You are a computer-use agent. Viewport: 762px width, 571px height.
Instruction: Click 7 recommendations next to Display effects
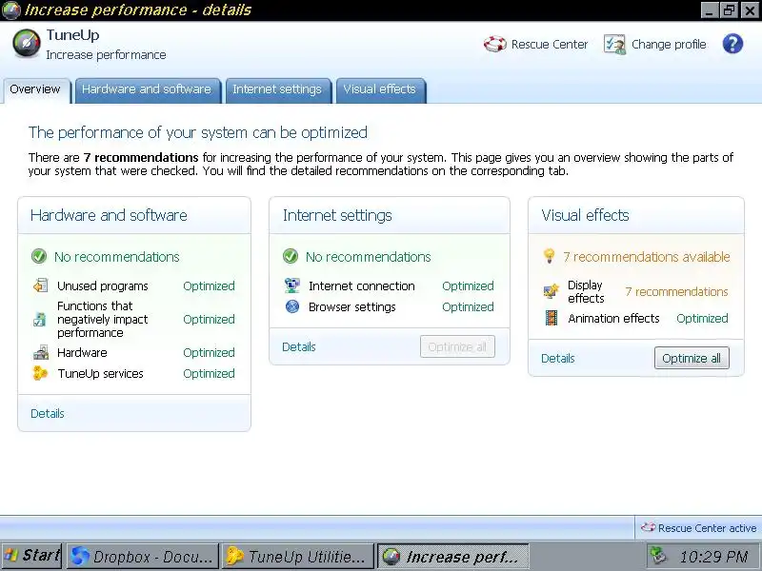coord(676,291)
